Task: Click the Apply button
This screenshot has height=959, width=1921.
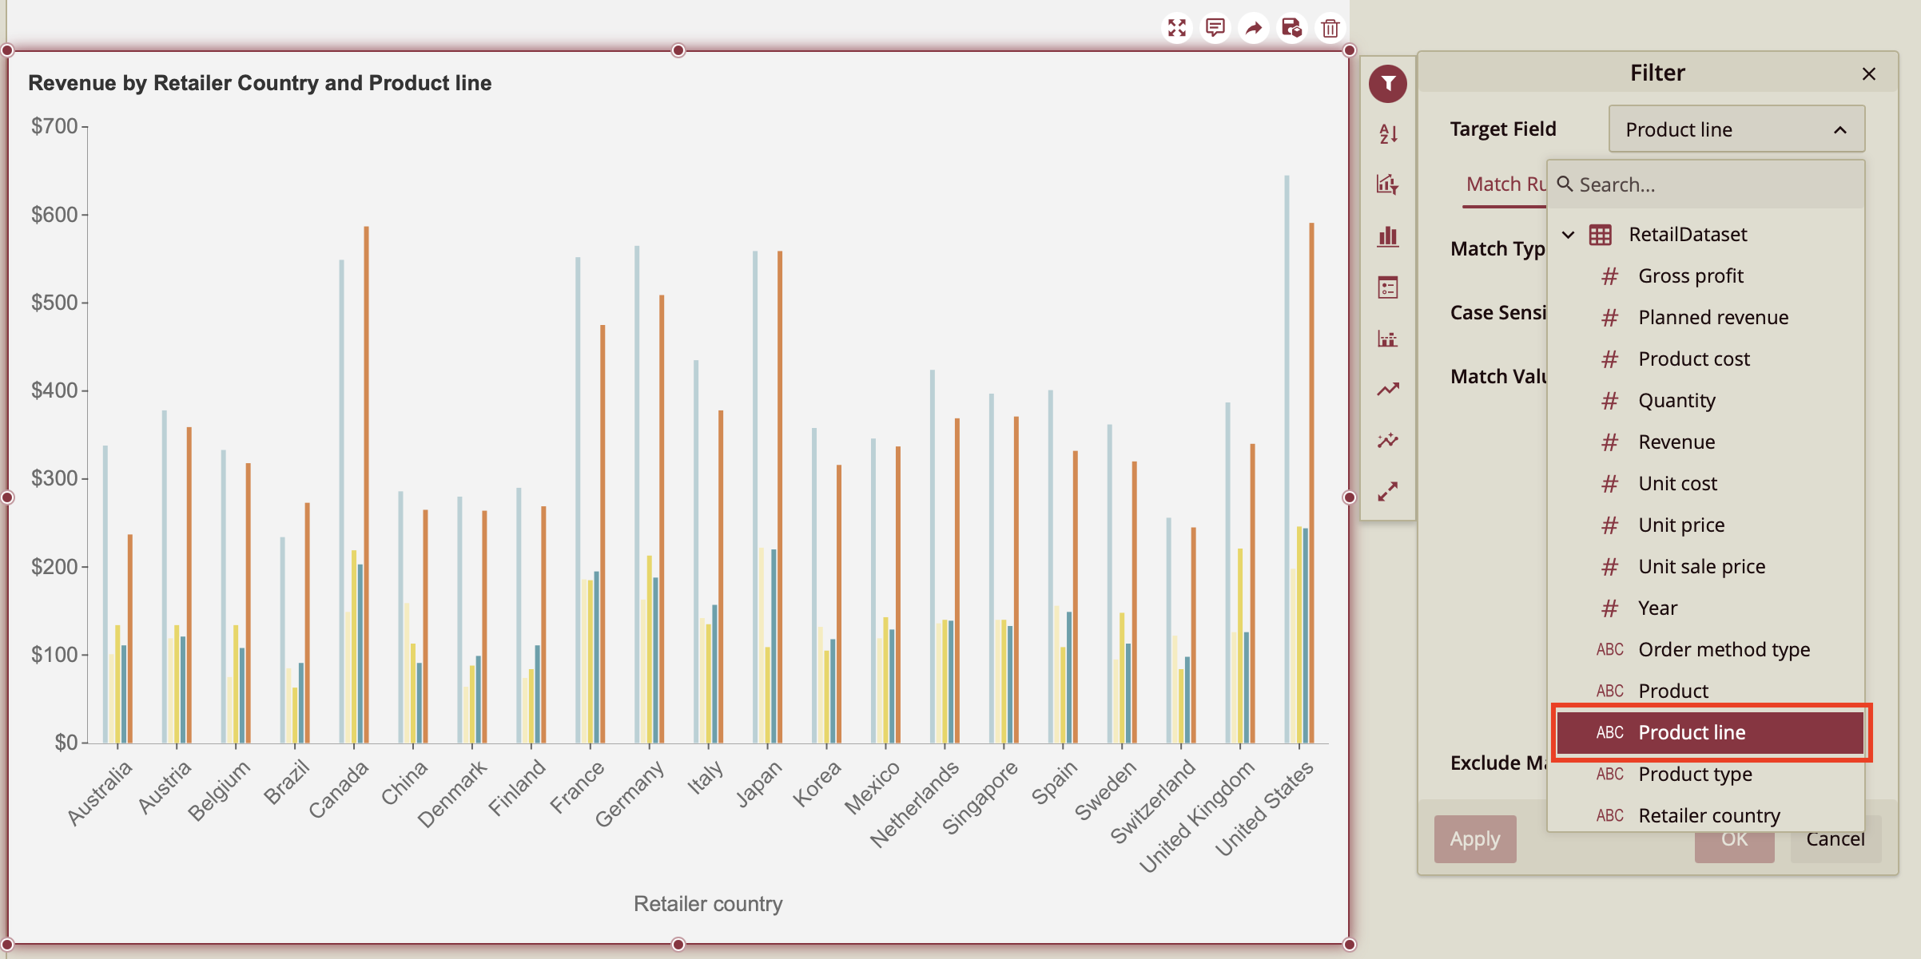Action: click(1474, 839)
